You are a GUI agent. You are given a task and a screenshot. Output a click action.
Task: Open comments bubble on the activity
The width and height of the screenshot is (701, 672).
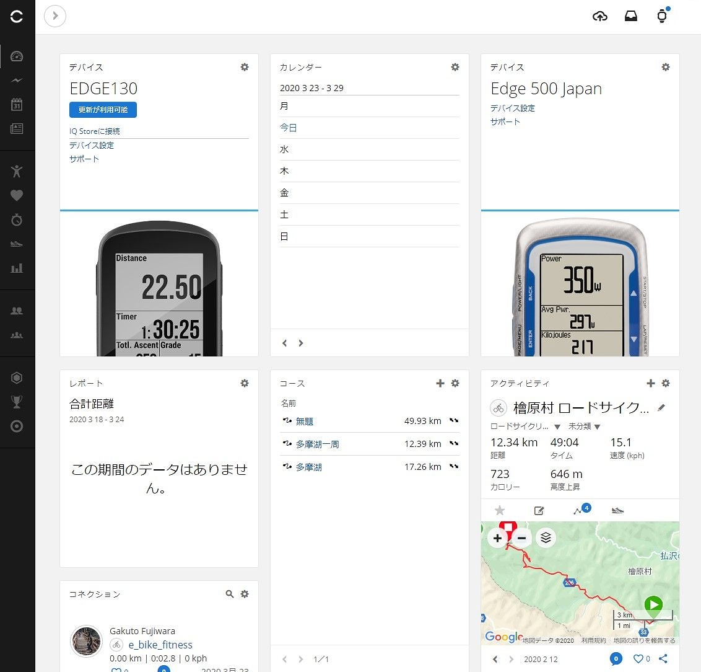point(616,658)
